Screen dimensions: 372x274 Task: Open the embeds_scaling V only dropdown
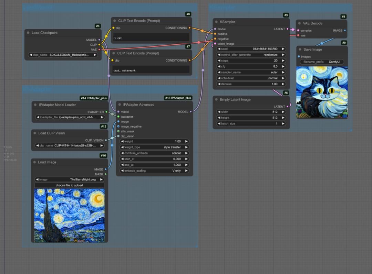coord(154,171)
